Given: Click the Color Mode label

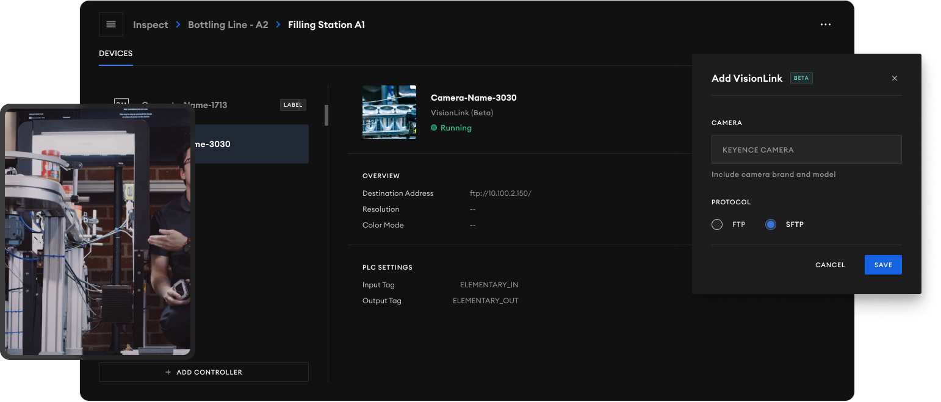Looking at the screenshot, I should pos(383,225).
